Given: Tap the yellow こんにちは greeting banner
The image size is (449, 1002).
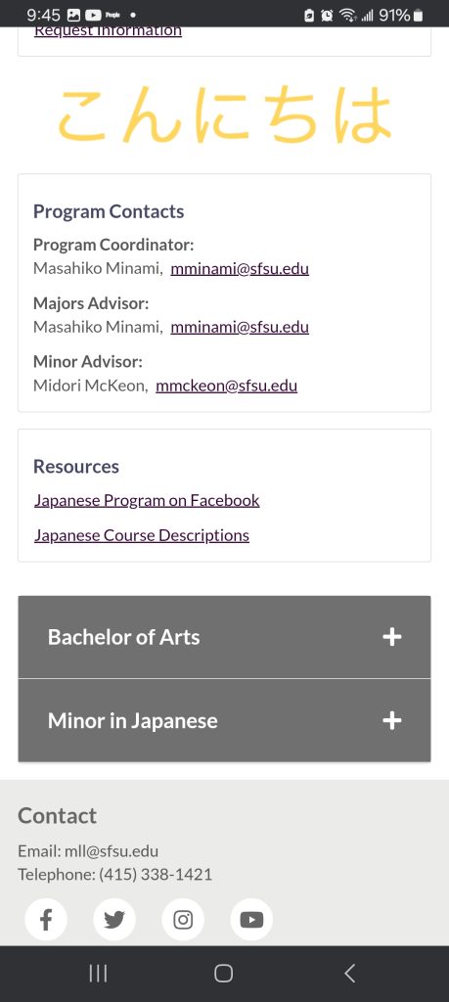Looking at the screenshot, I should [224, 115].
